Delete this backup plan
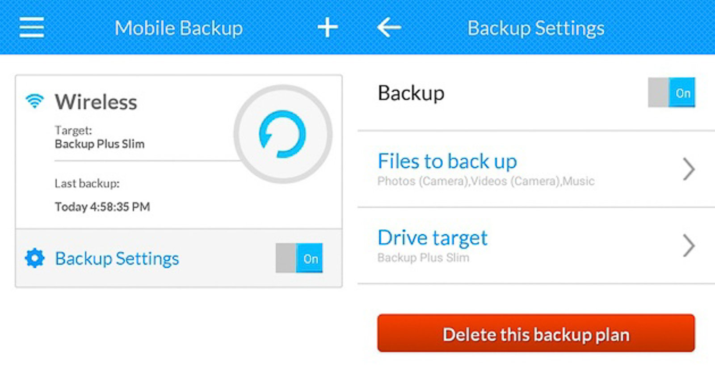 point(536,334)
